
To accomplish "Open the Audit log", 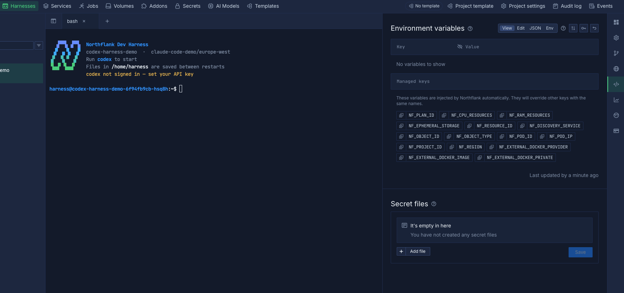I will coord(567,6).
